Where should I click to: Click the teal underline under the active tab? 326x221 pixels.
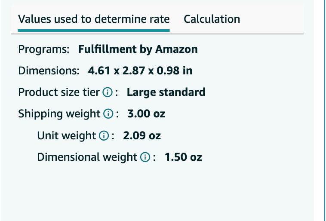click(94, 31)
